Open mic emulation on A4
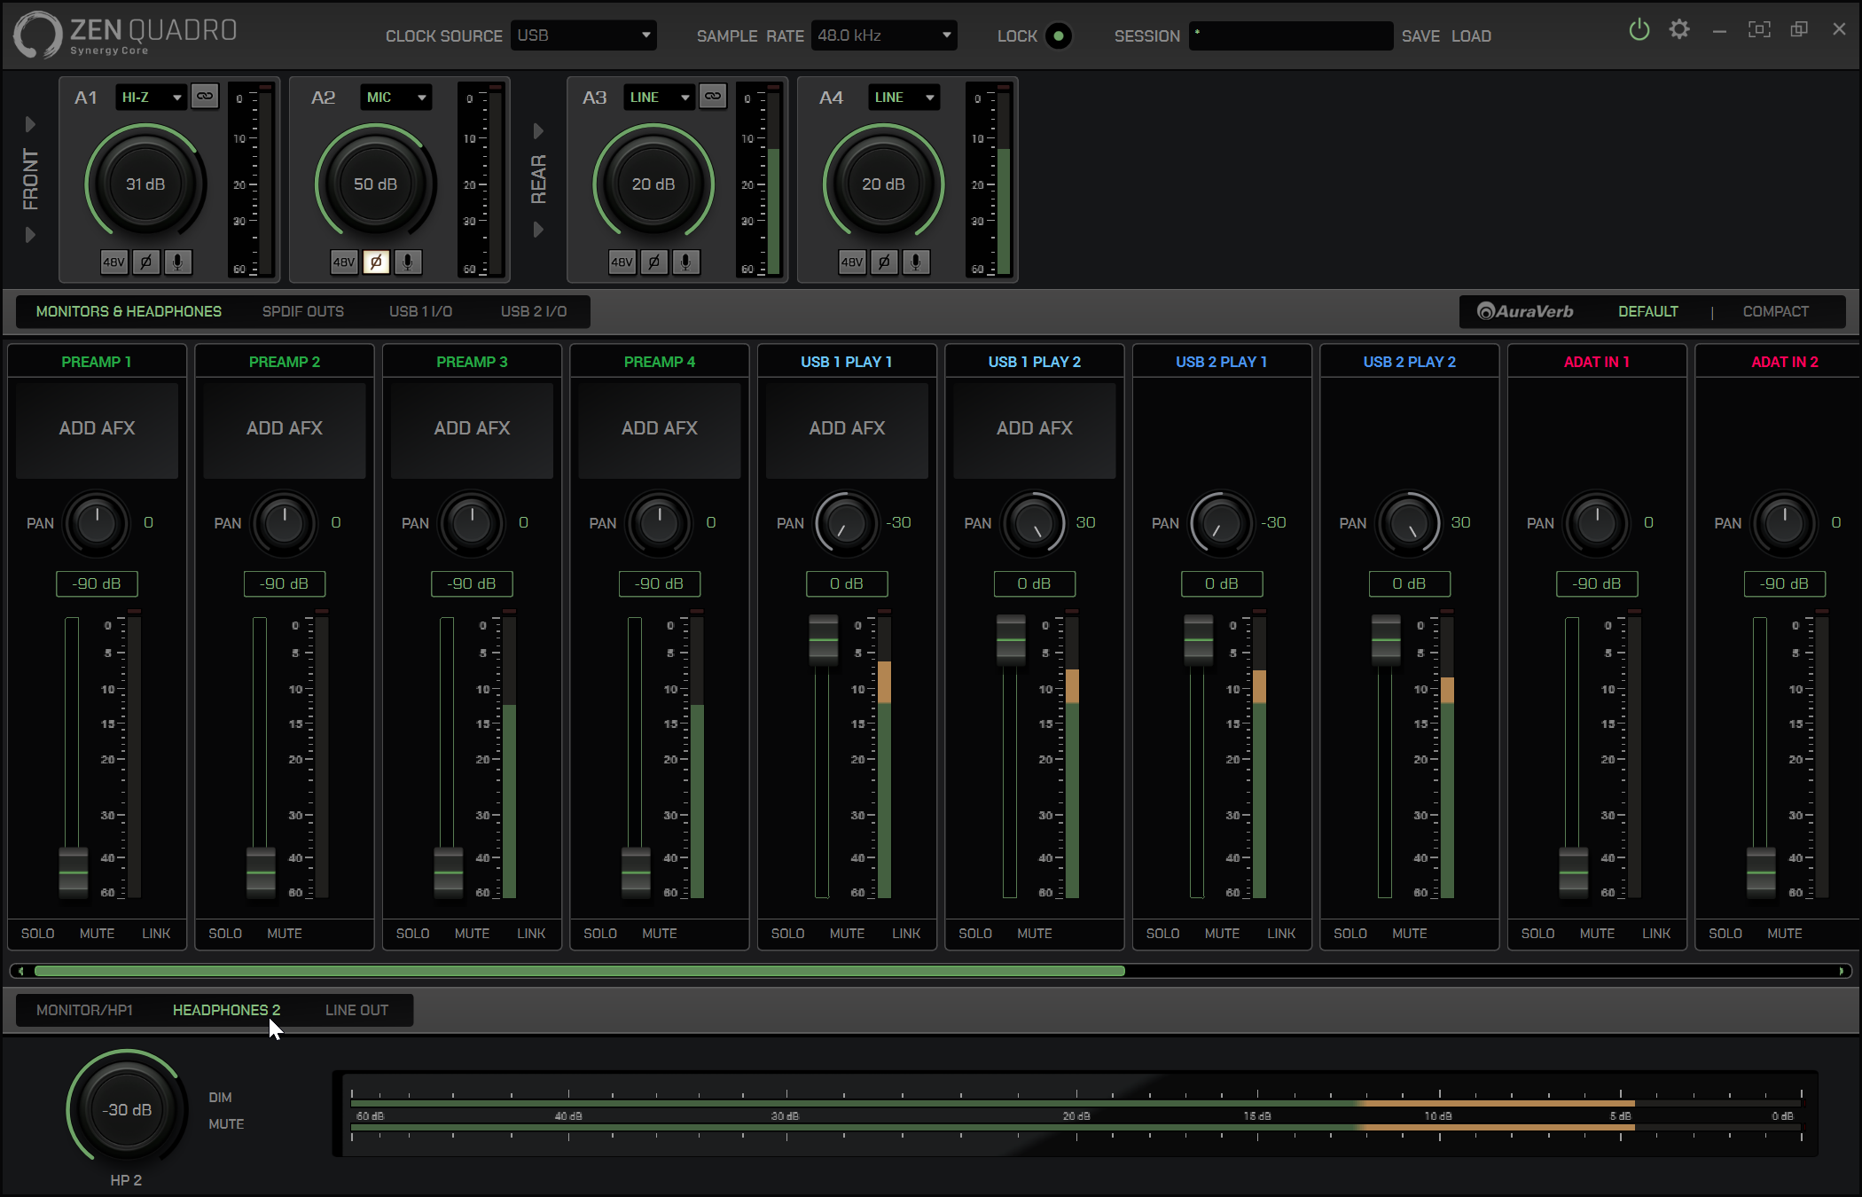Screen dimensions: 1862x1197 click(916, 262)
